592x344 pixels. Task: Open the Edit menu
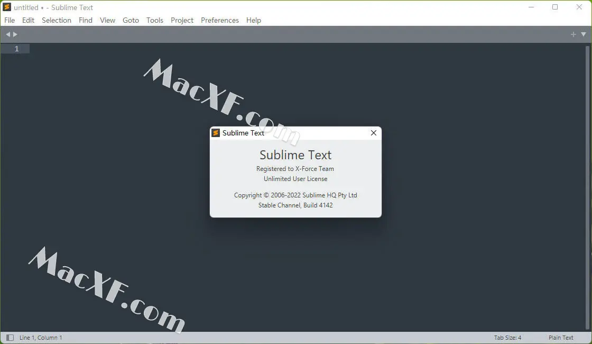[29, 21]
